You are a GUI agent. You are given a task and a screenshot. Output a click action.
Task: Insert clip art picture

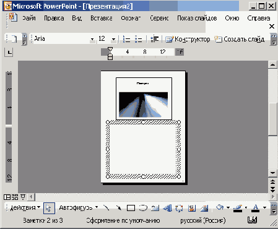(191, 208)
